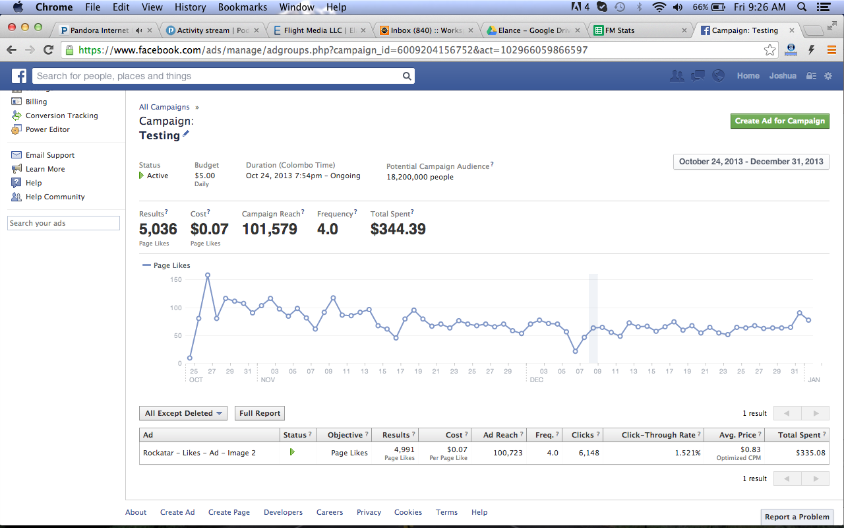Viewport: 844px width, 528px height.
Task: Click the green play status icon in ad row
Action: pos(292,452)
